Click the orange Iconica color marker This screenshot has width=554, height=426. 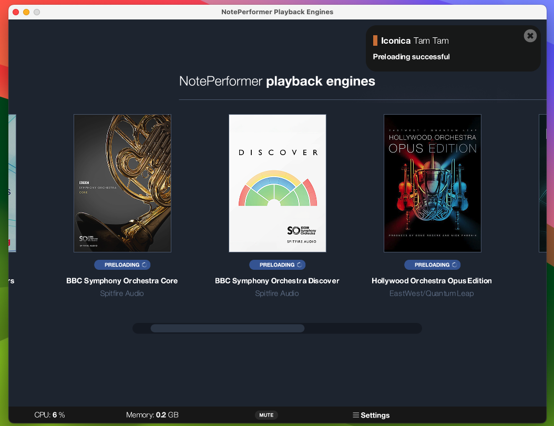pos(375,40)
